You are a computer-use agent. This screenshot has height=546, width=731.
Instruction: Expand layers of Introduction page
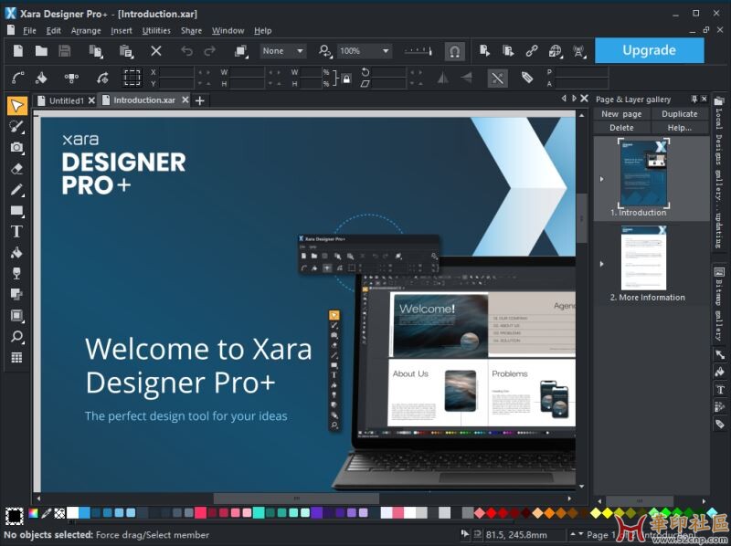[x=602, y=179]
